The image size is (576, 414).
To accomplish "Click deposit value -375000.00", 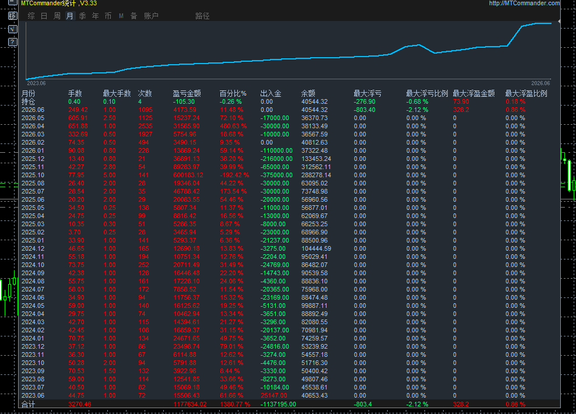I will (x=276, y=176).
